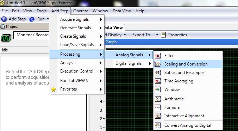
Task: Click the Window step icon
Action: pyautogui.click(x=158, y=89)
